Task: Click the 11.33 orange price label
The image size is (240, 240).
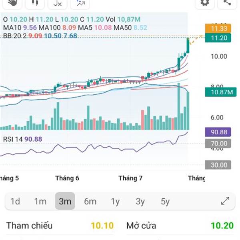Action: 218,28
